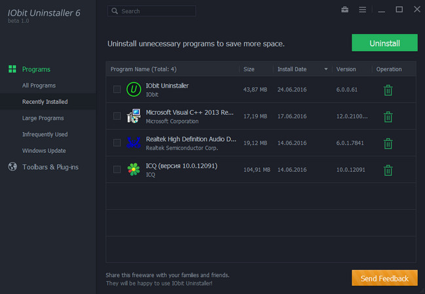This screenshot has height=294, width=425.
Task: Click the 17.06.2016 install date
Action: coord(292,116)
